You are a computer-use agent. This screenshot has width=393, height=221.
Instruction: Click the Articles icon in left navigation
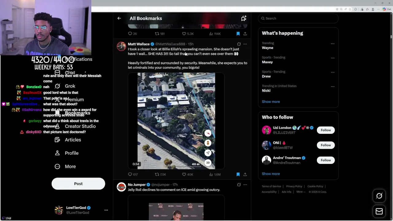[57, 140]
